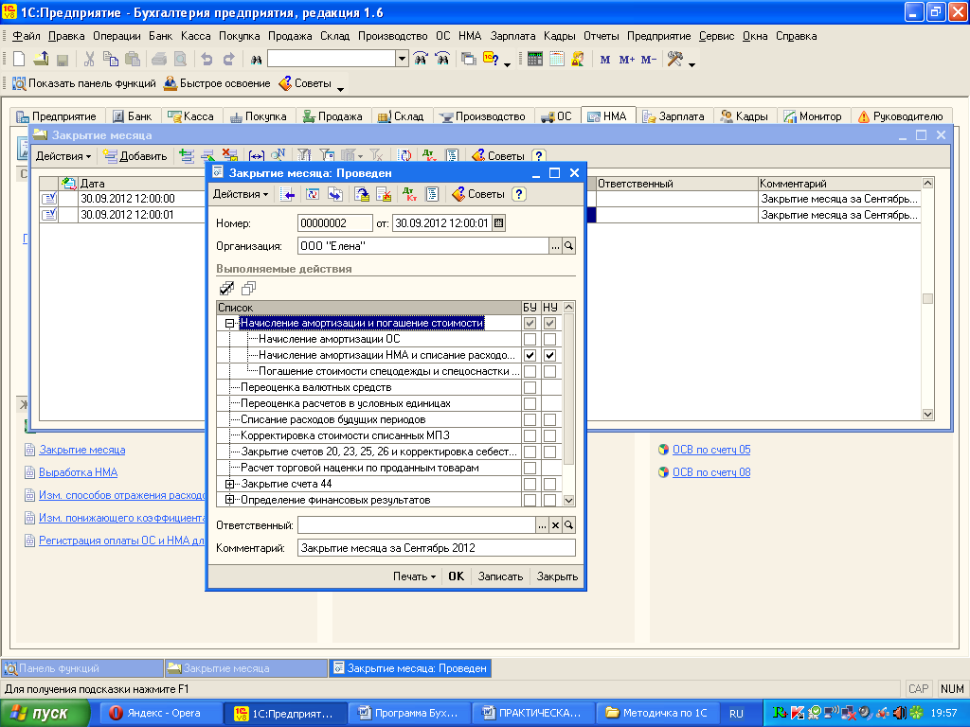This screenshot has width=970, height=727.
Task: Click the Copy icon in main toolbar
Action: [111, 59]
